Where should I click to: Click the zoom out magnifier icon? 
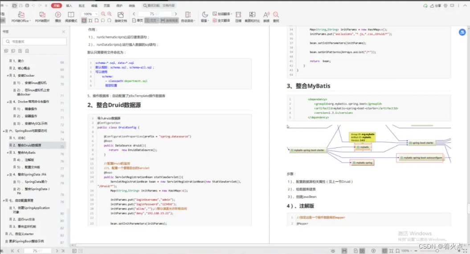coord(103,14)
